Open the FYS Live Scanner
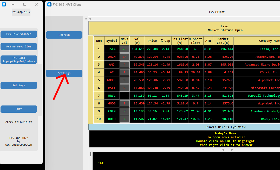Viewport: 280px width, 170px height. tap(19, 34)
